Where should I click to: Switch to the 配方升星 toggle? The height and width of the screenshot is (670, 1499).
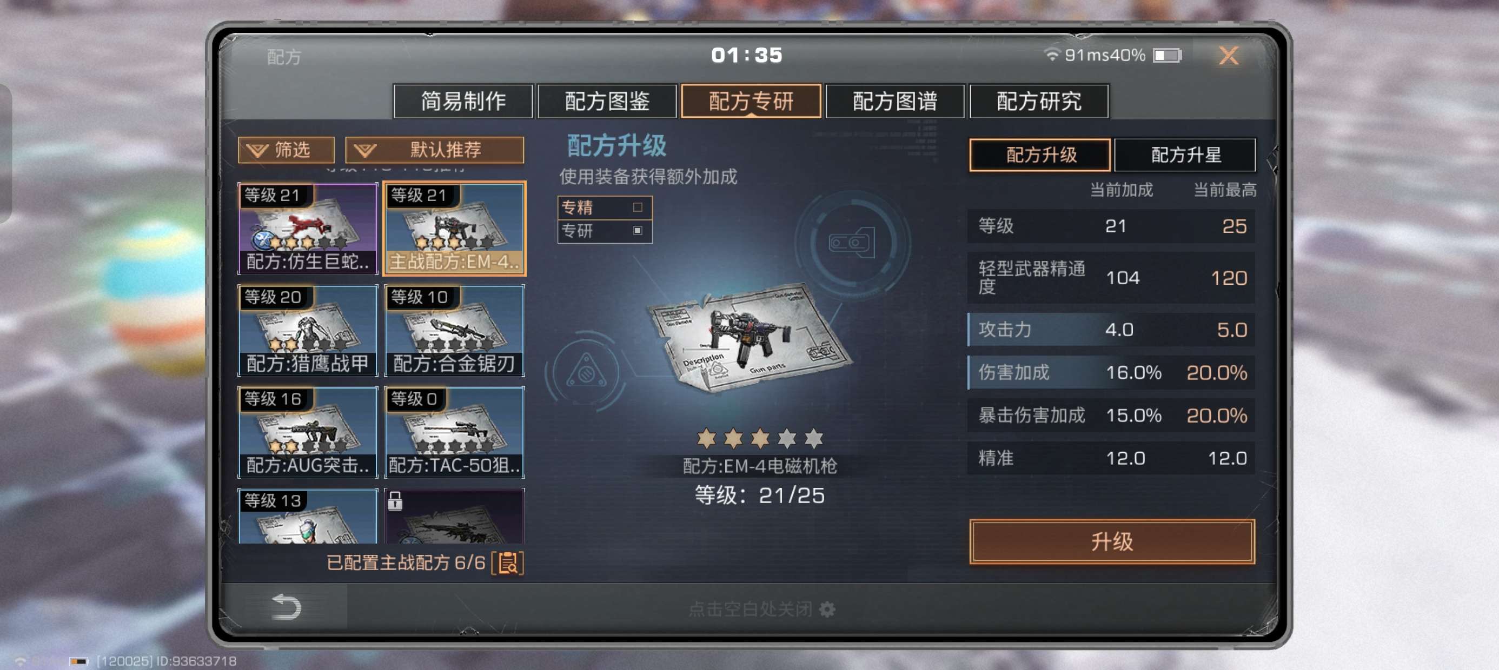[1185, 155]
